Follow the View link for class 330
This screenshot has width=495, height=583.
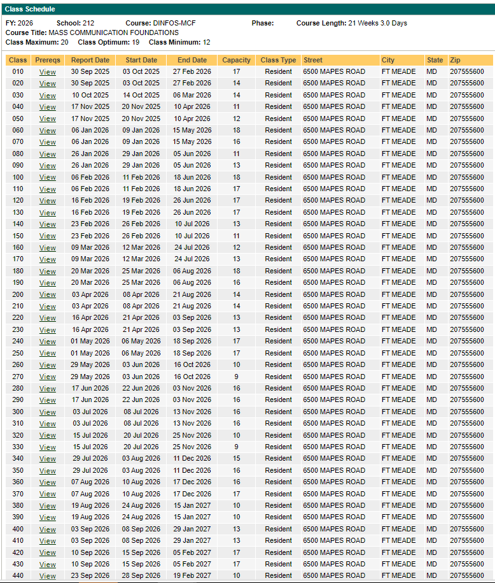tap(48, 447)
